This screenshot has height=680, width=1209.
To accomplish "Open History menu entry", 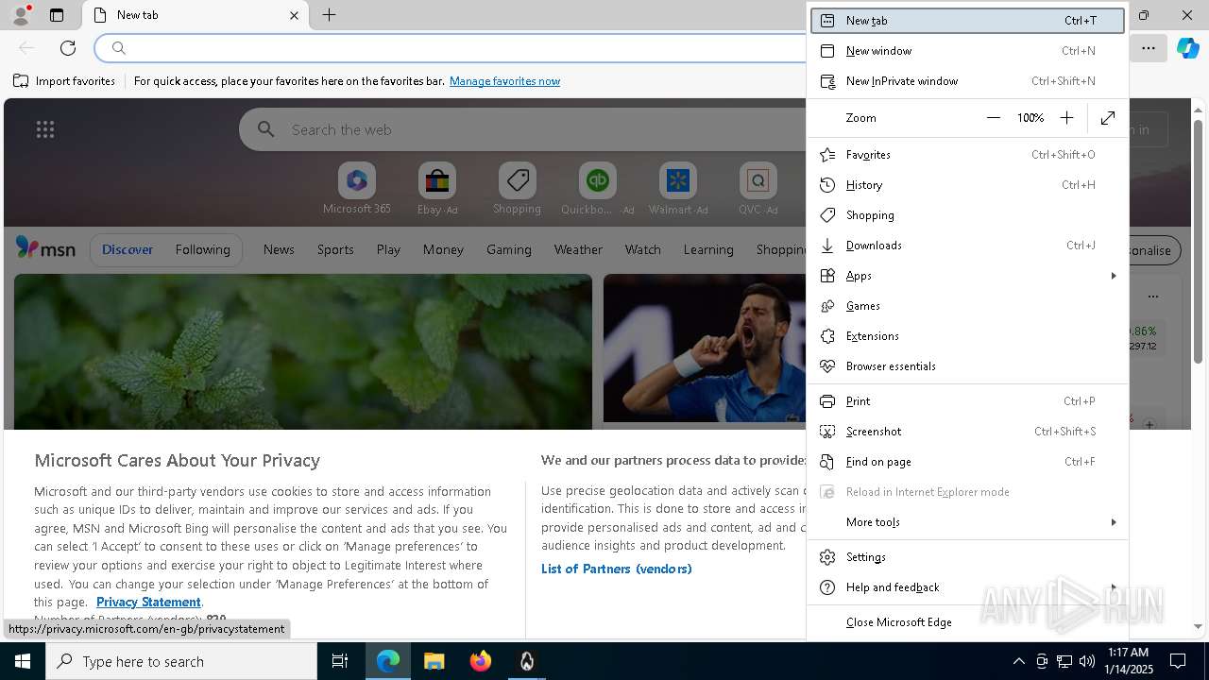I will pyautogui.click(x=967, y=185).
